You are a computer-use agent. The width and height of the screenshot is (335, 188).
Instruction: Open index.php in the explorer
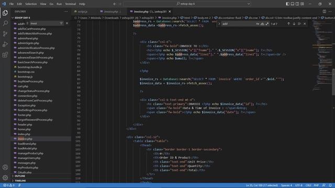pos(24,134)
